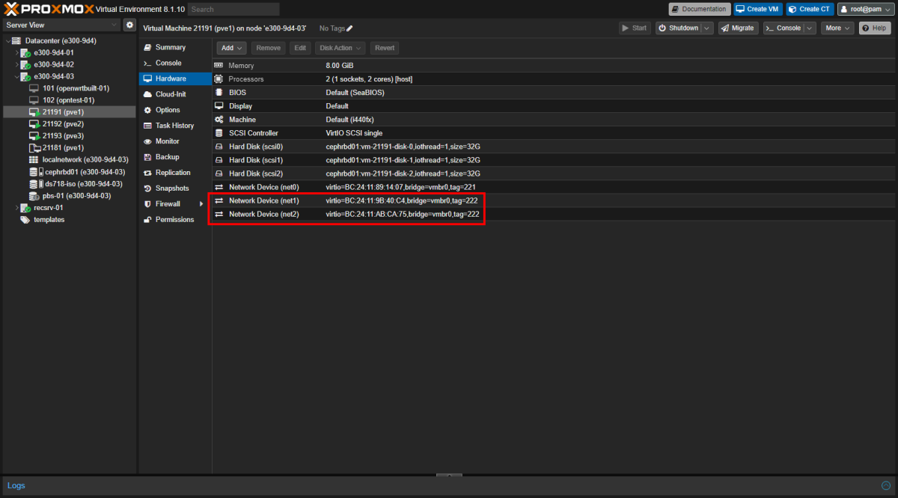Click the Remove button
898x498 pixels.
pos(268,48)
